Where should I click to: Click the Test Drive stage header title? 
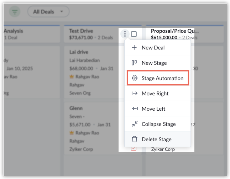coord(81,31)
